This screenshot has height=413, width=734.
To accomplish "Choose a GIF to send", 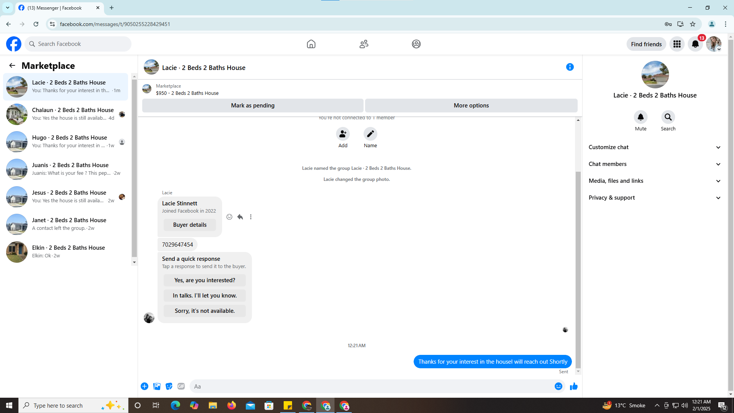I will point(181,386).
